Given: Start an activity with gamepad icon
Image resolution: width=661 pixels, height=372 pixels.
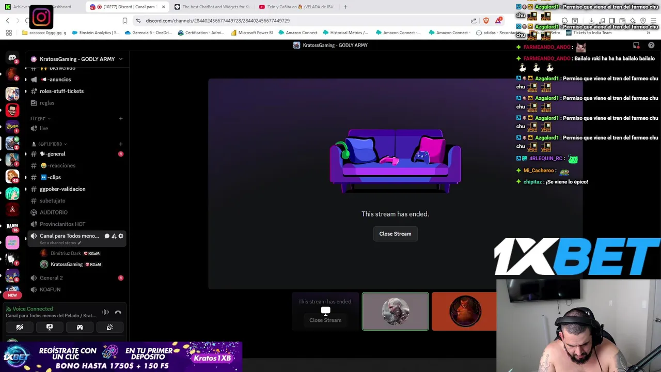Looking at the screenshot, I should (x=80, y=327).
